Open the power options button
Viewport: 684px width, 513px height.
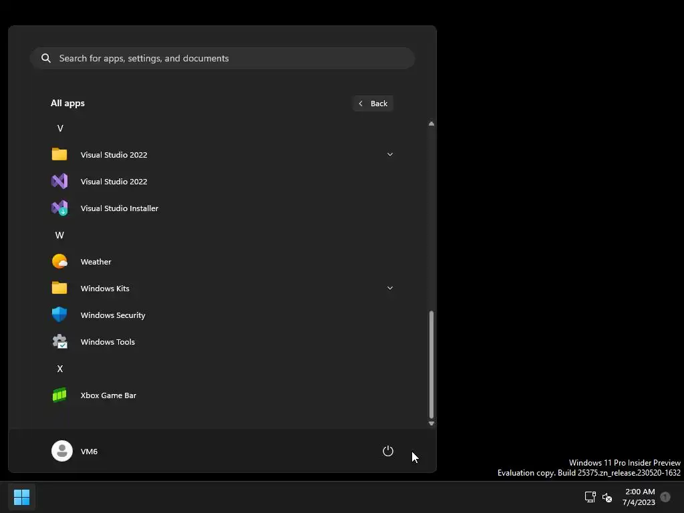click(x=388, y=451)
